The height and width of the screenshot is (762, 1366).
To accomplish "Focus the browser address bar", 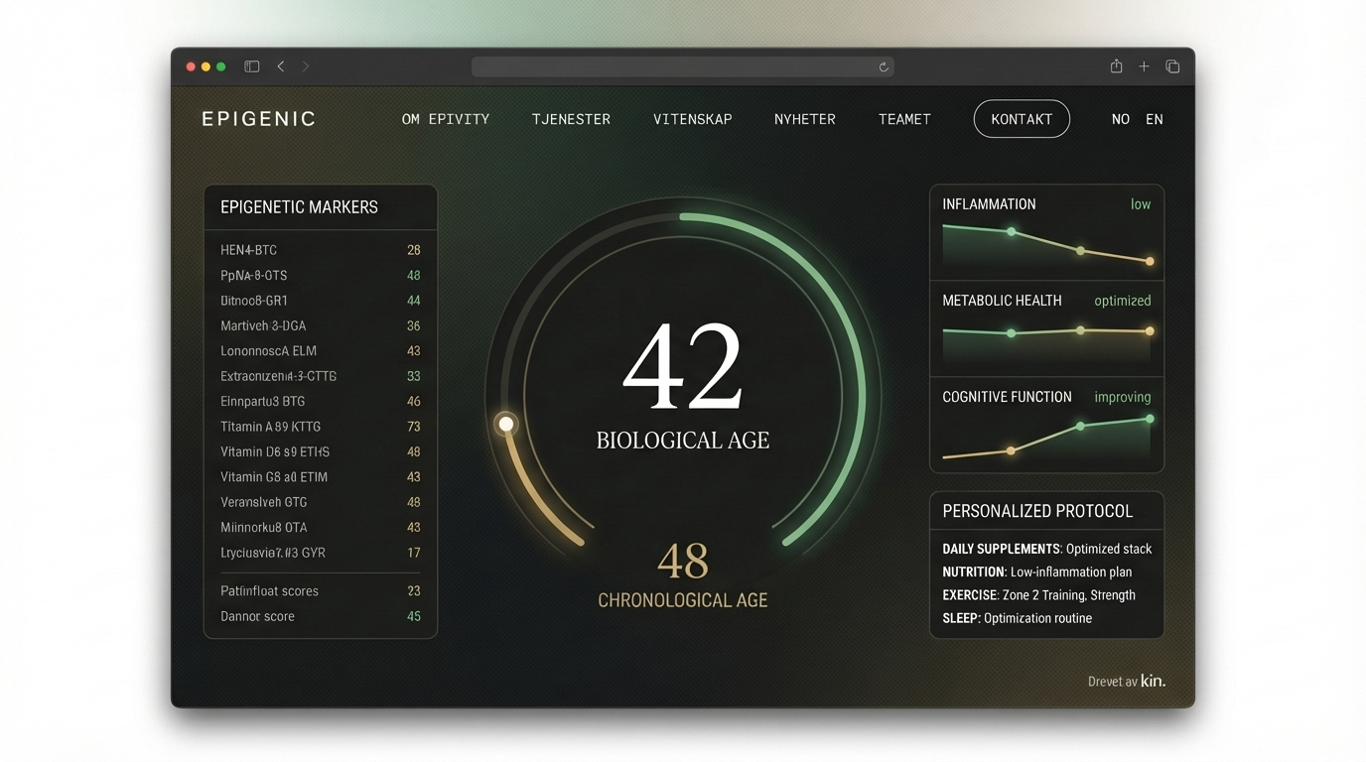I will coord(683,66).
